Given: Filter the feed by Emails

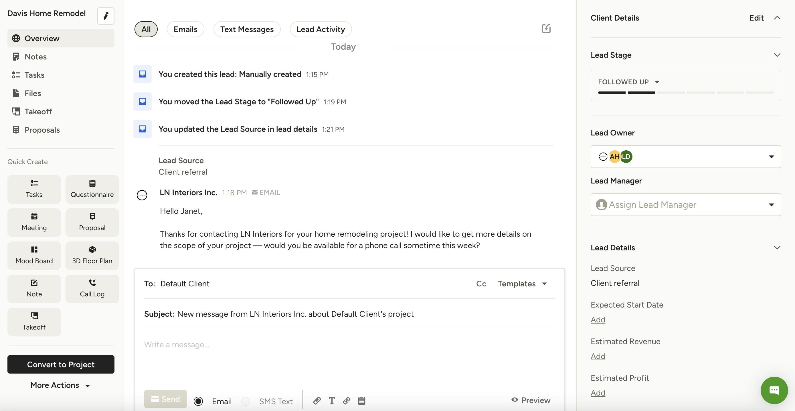Looking at the screenshot, I should [185, 29].
